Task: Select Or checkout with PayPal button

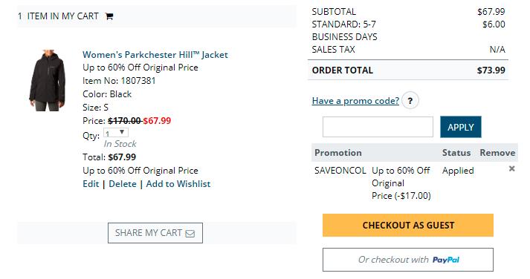Action: point(408,260)
